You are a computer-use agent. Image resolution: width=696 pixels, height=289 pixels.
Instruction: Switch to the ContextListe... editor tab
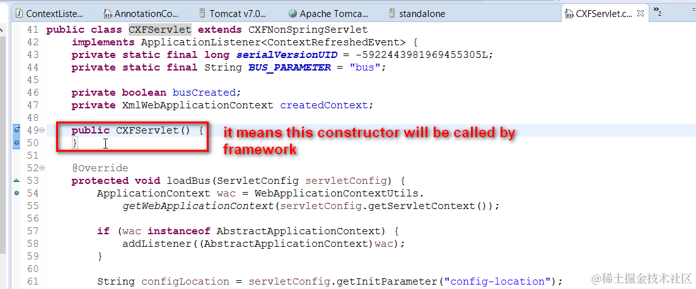point(50,13)
